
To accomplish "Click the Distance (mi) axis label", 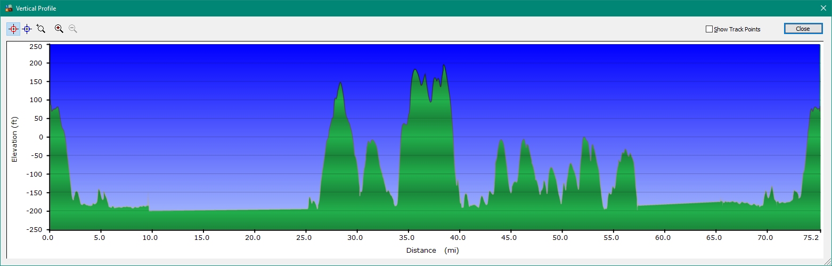I will pos(433,250).
